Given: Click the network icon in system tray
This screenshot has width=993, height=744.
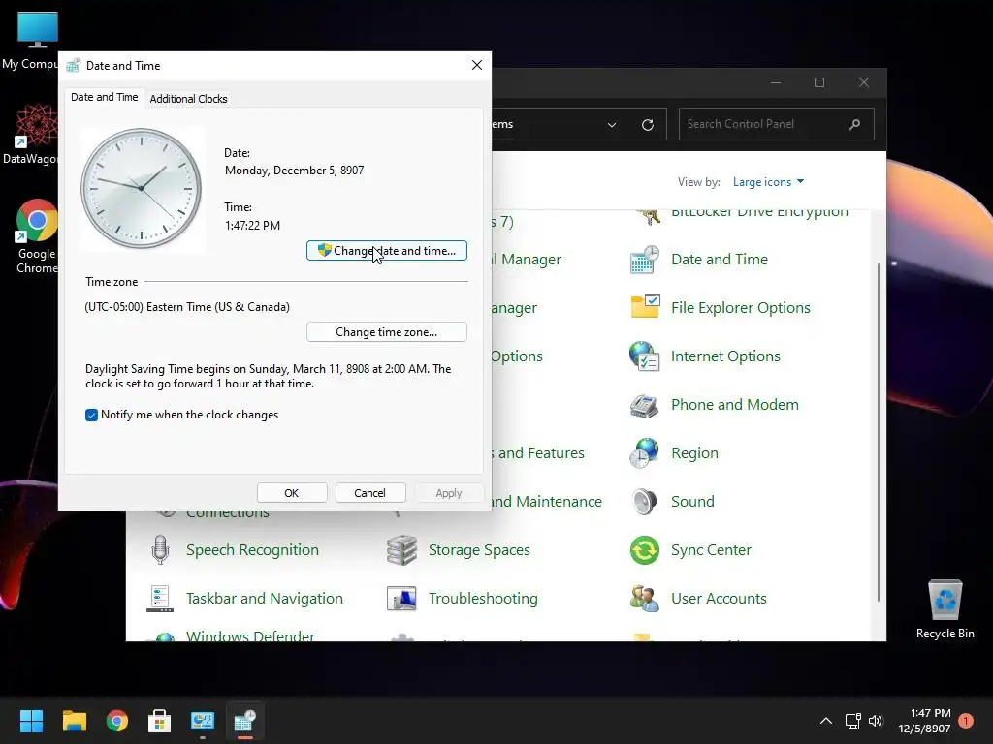Looking at the screenshot, I should pyautogui.click(x=852, y=721).
